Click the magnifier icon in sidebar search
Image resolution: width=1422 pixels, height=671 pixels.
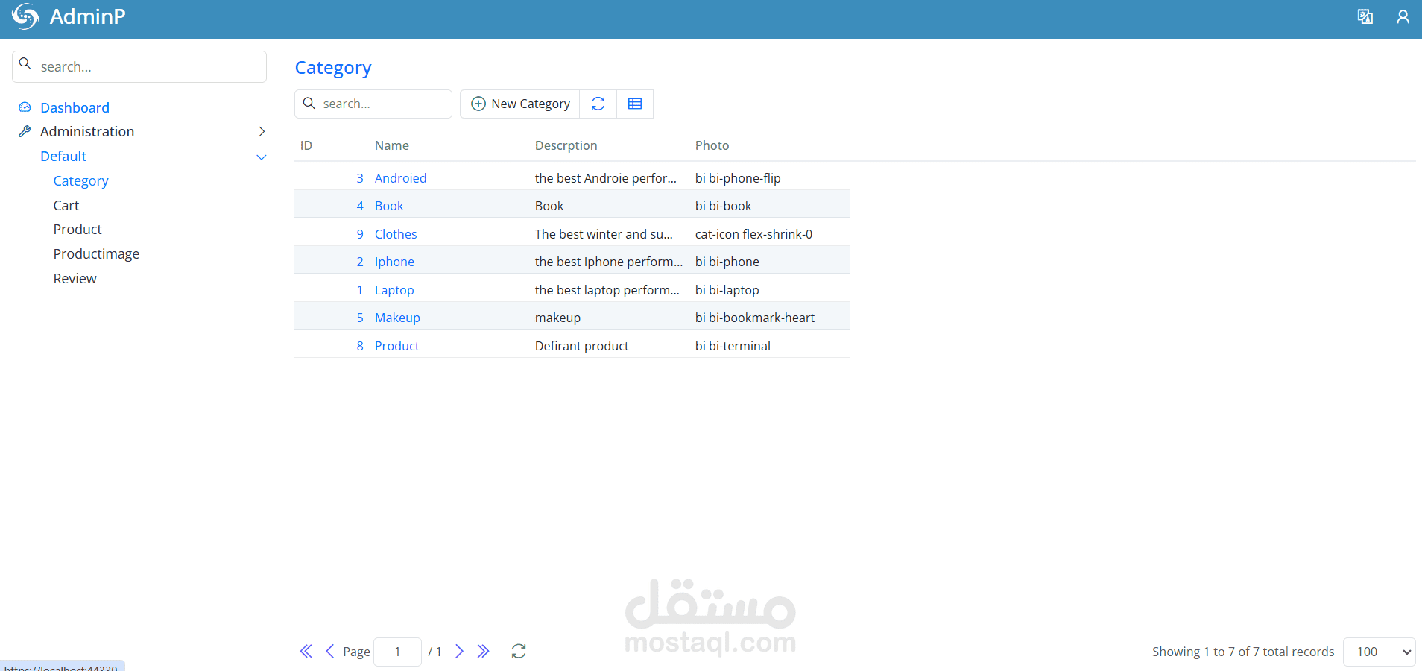25,64
